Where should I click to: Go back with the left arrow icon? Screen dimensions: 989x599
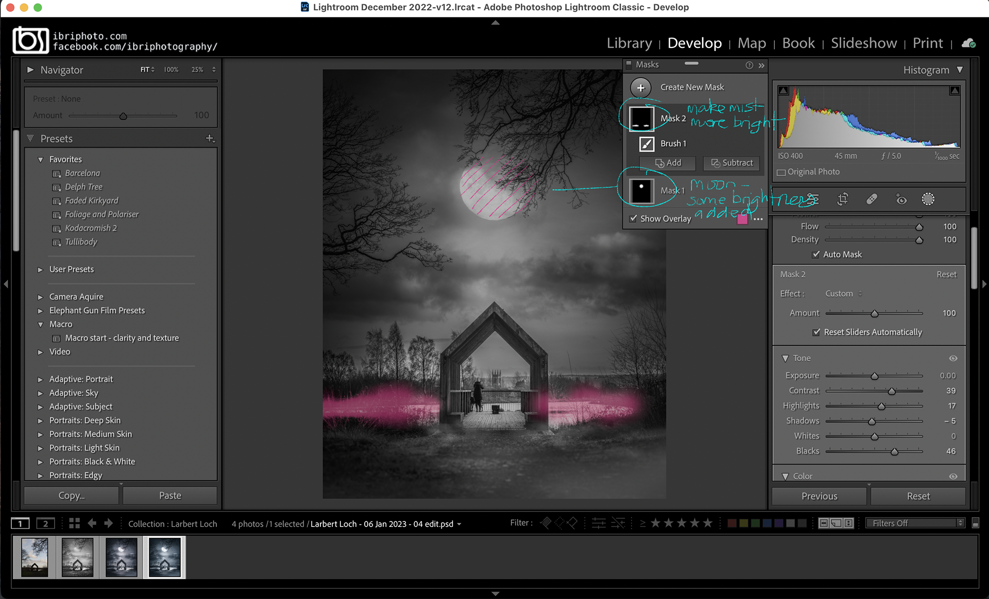[x=92, y=523]
